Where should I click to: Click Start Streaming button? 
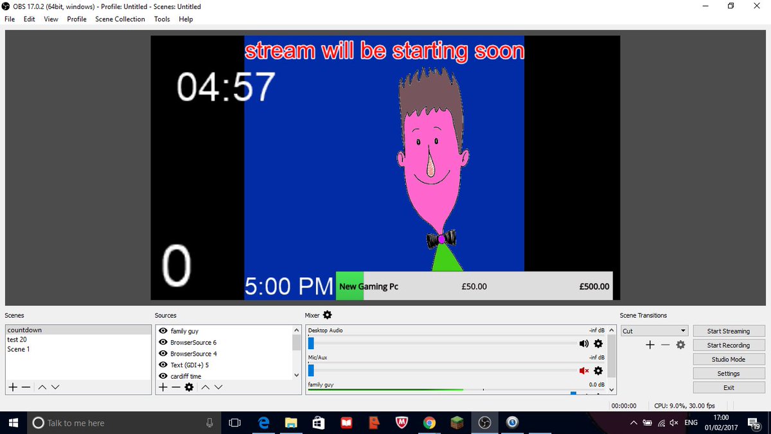729,331
